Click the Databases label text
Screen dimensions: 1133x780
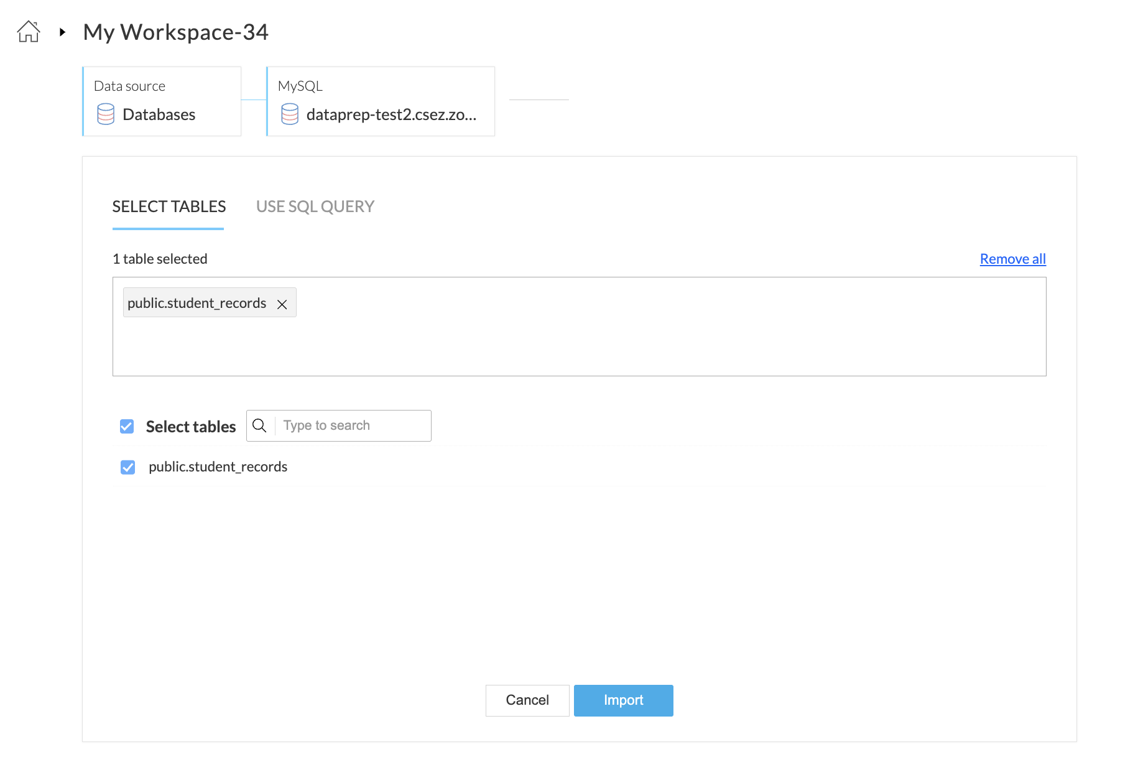(x=159, y=114)
